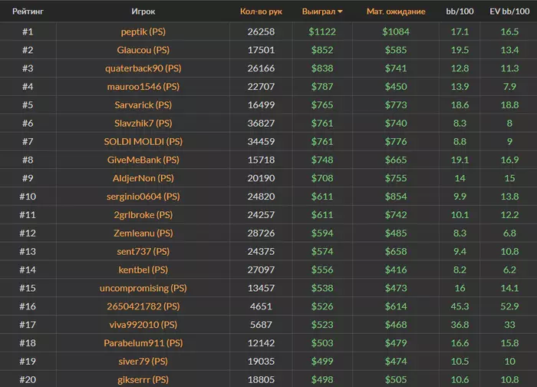This screenshot has height=387, width=537.
Task: Open uncompromising (PS) player link
Action: (x=143, y=289)
